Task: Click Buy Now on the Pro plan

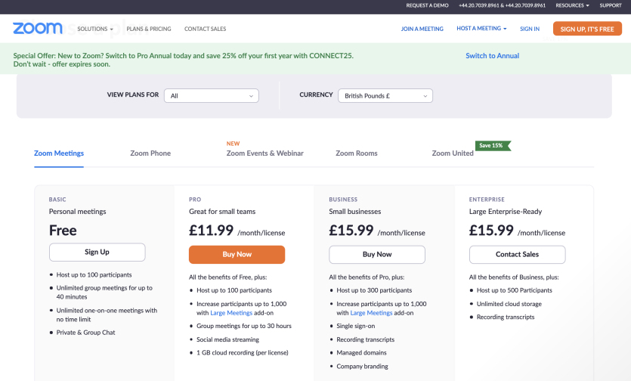Action: [237, 255]
